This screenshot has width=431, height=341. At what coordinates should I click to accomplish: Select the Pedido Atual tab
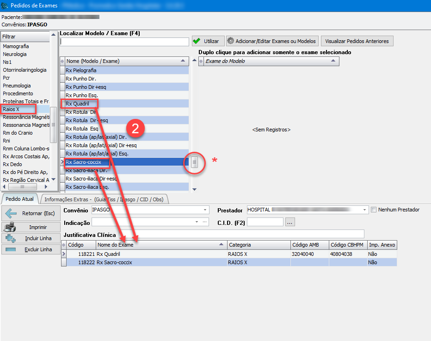pyautogui.click(x=20, y=199)
